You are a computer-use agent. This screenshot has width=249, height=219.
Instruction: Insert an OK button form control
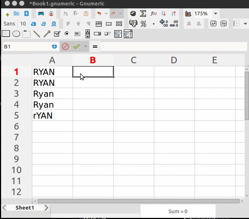[x=77, y=34]
